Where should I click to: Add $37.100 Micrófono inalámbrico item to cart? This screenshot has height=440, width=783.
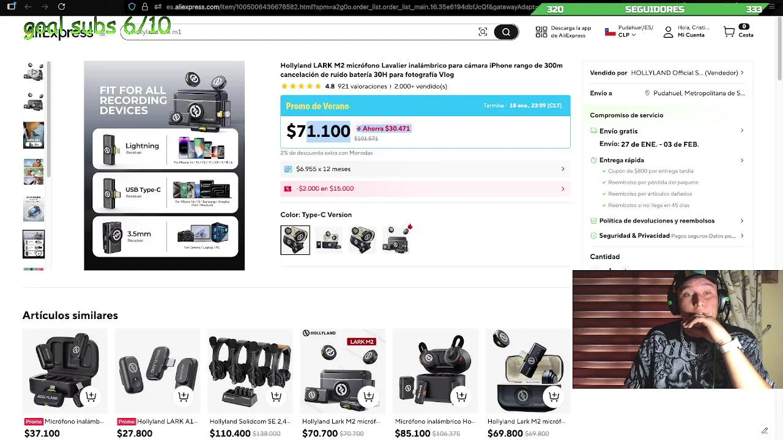click(91, 396)
